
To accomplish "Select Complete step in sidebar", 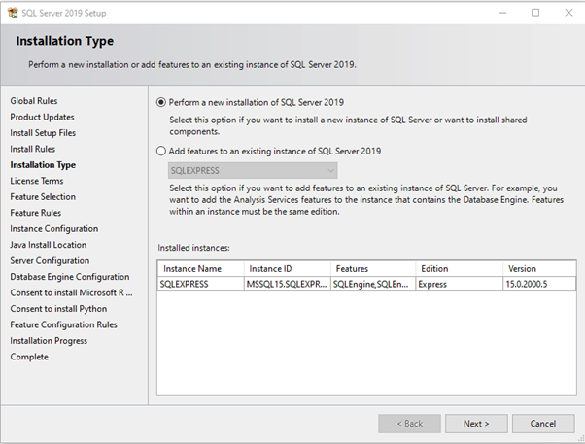I will tap(29, 357).
